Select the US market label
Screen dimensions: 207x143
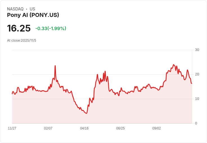pyautogui.click(x=32, y=9)
